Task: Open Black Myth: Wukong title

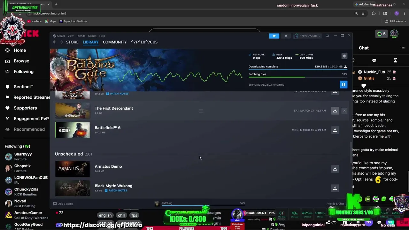Action: point(113,186)
